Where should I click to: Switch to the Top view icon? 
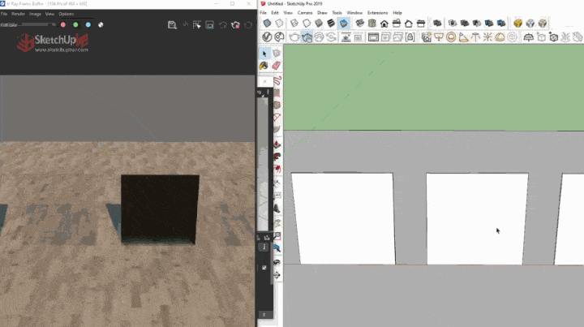coord(372,23)
